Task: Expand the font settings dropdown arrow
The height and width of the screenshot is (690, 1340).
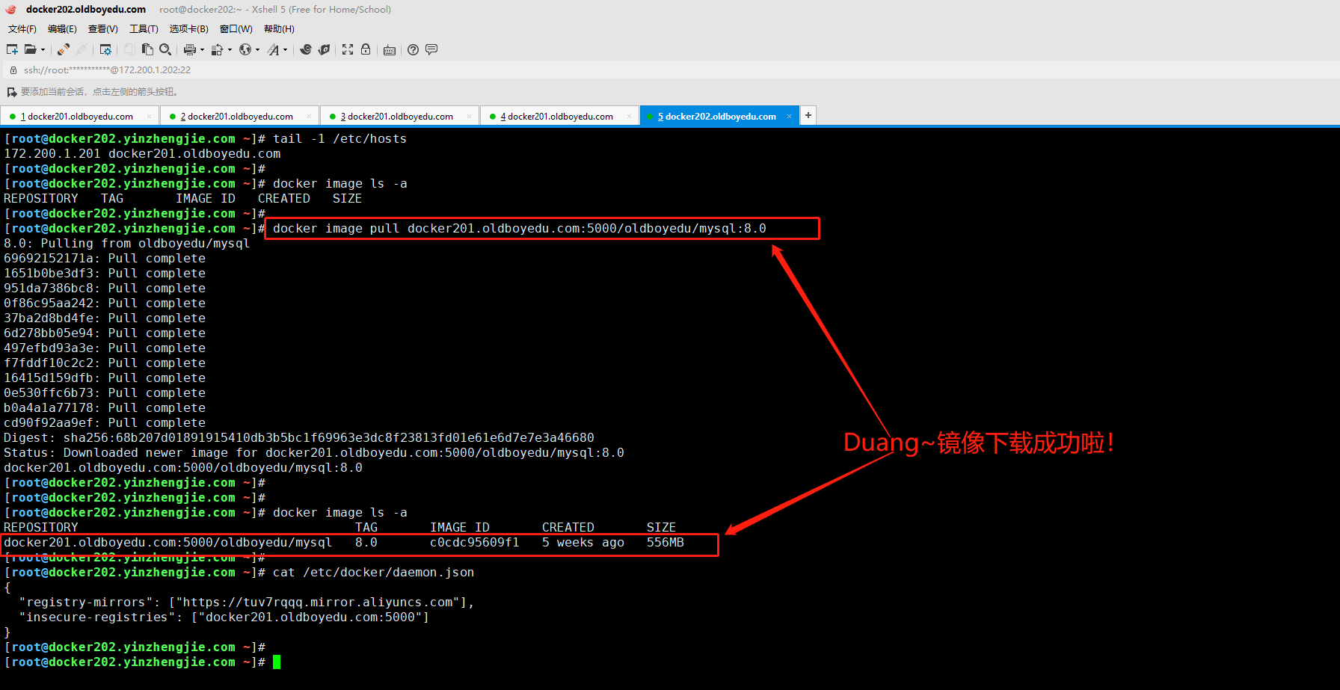Action: click(x=285, y=49)
